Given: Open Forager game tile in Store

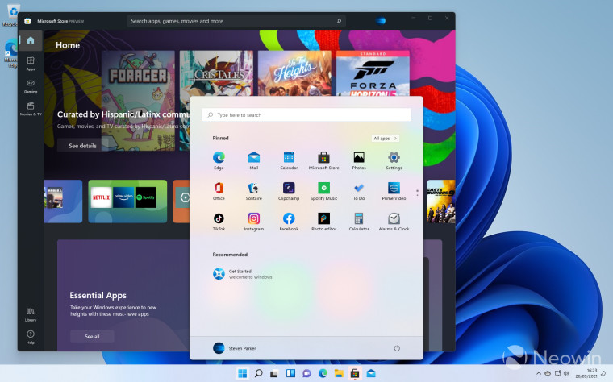Looking at the screenshot, I should [x=138, y=101].
